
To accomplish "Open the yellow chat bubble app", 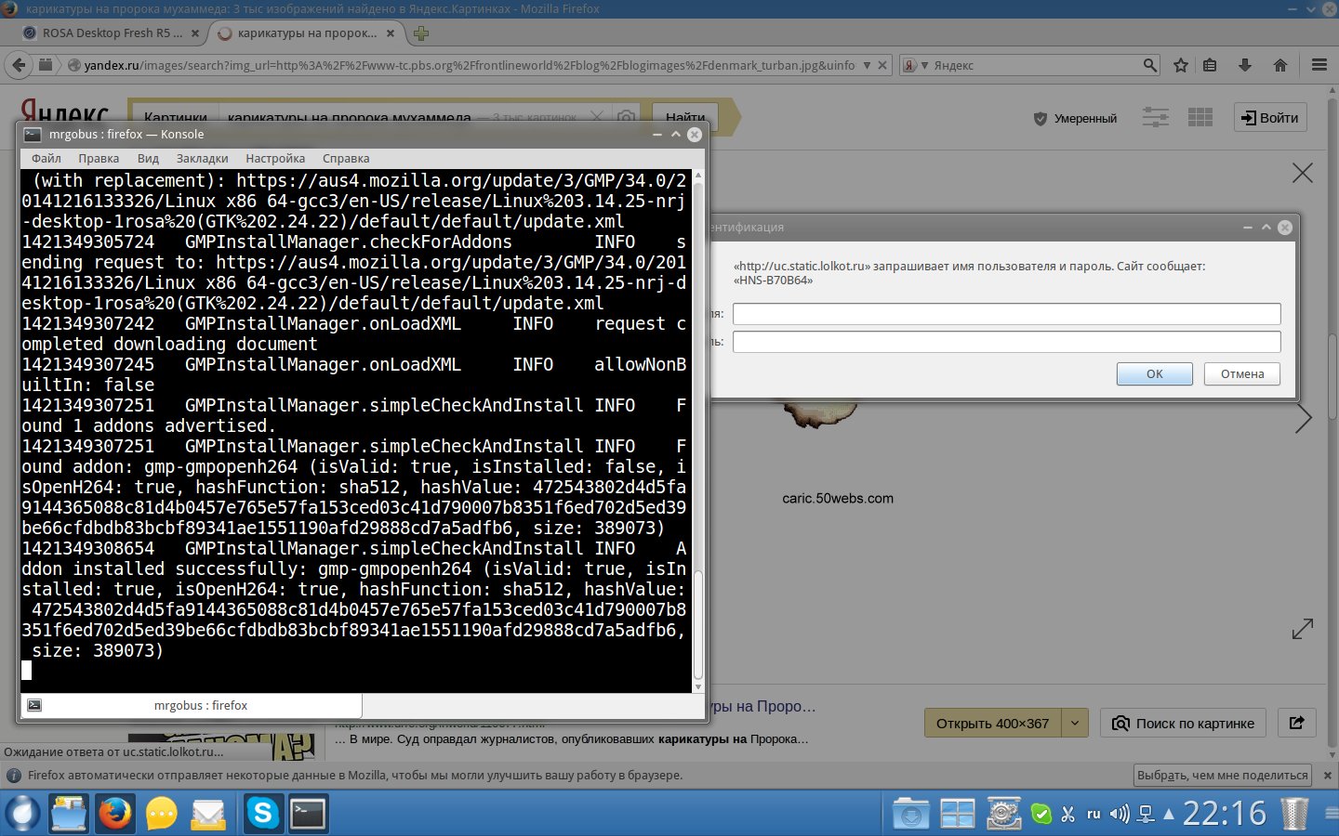I will (162, 814).
